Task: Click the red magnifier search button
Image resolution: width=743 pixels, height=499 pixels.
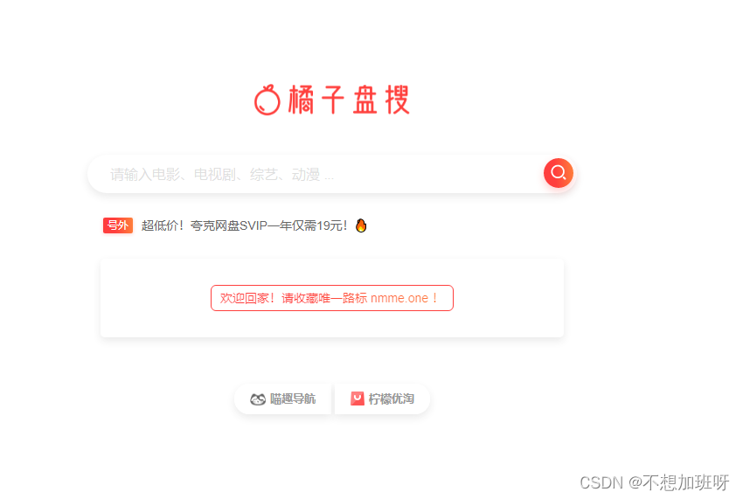Action: [x=559, y=172]
